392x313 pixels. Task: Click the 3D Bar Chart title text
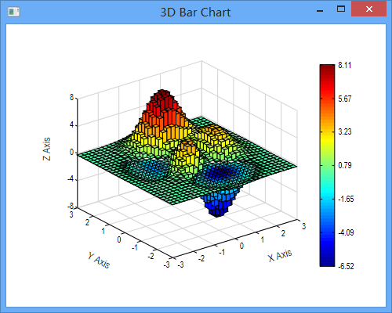coord(195,13)
